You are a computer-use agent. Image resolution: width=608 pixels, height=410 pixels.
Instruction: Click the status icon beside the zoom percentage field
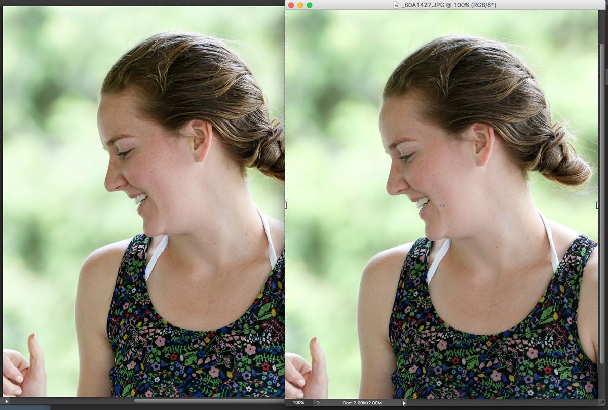[x=316, y=402]
